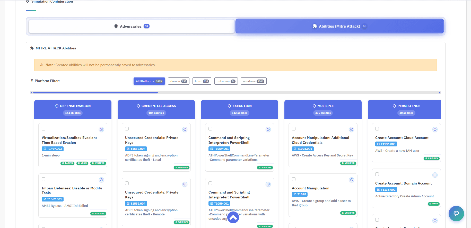This screenshot has width=471, height=228.
Task: Click the Persistence column header
Action: pos(404,109)
